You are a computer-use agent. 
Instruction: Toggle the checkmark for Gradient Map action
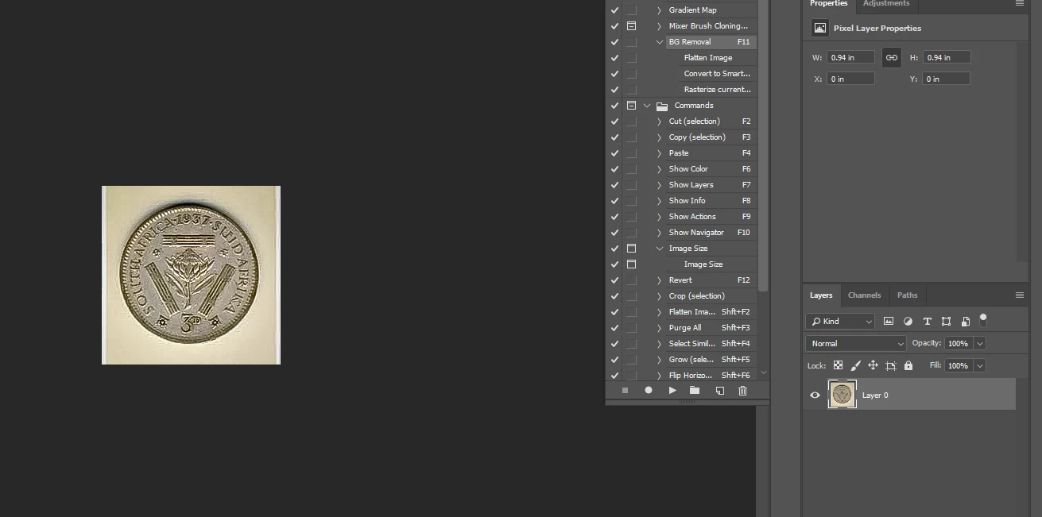[614, 10]
